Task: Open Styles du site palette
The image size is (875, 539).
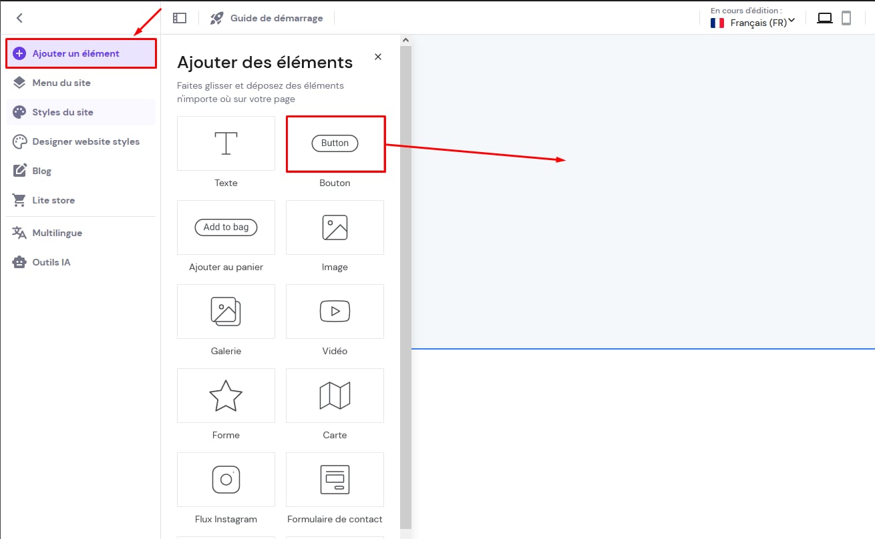Action: point(63,112)
